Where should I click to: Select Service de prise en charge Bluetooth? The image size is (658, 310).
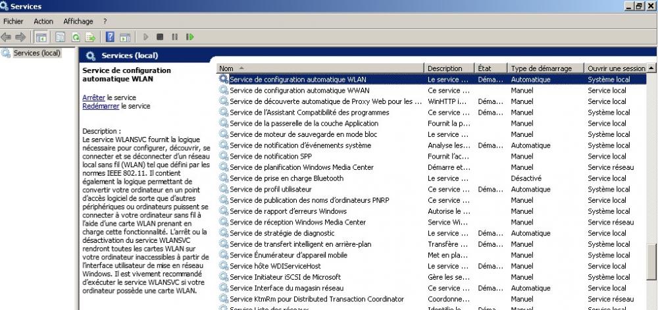(x=286, y=178)
